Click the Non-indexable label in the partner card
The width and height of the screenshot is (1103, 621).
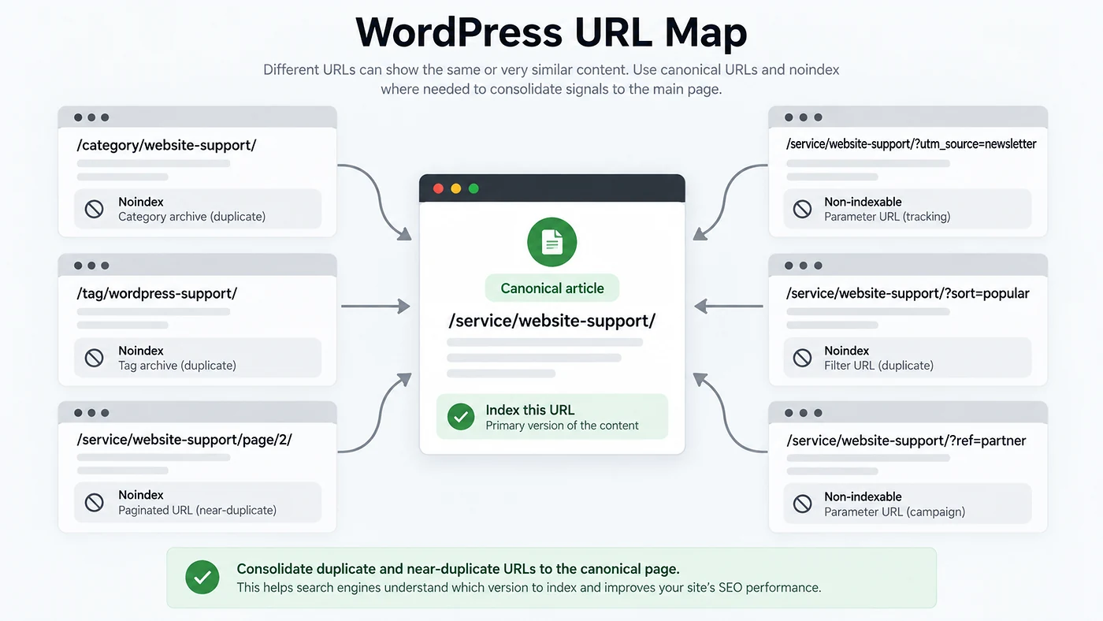tap(863, 496)
